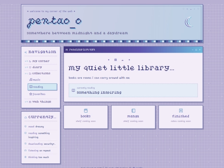
Task: Open the favorites collection
Action: tap(42, 94)
